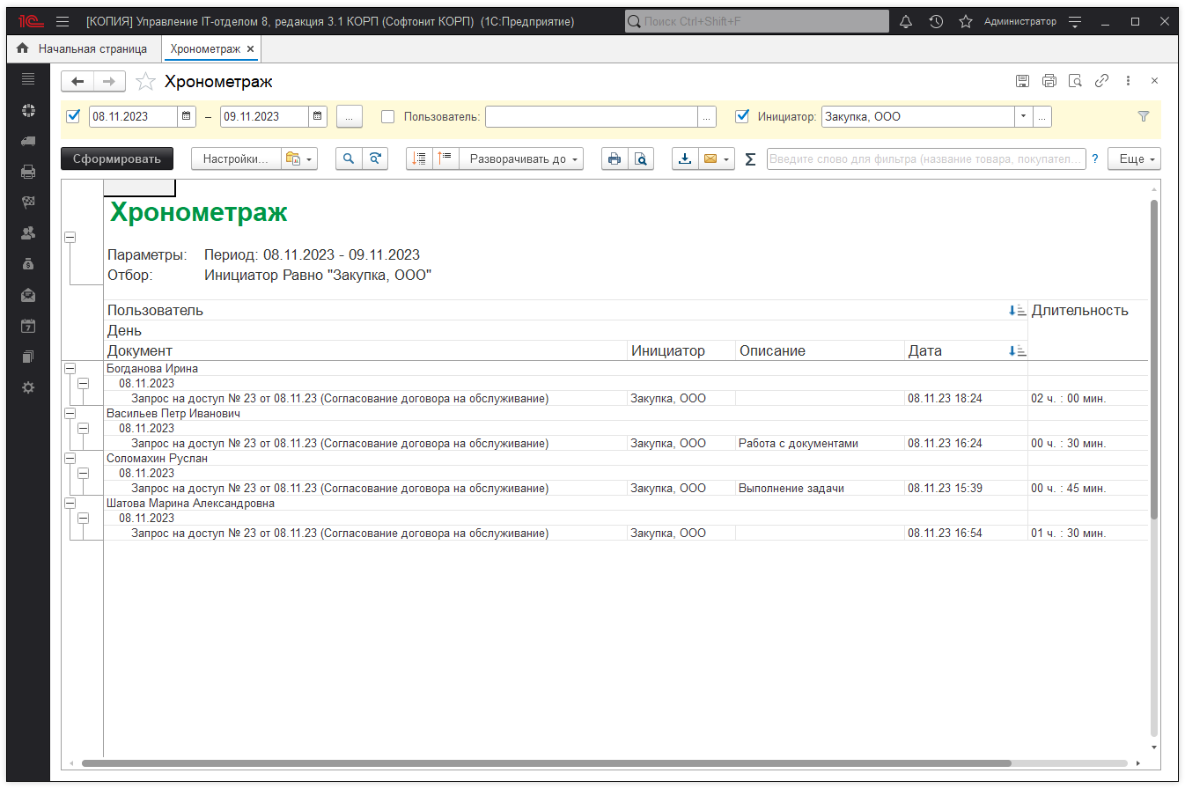The height and width of the screenshot is (788, 1185).
Task: Open report Настройки button
Action: (x=235, y=159)
